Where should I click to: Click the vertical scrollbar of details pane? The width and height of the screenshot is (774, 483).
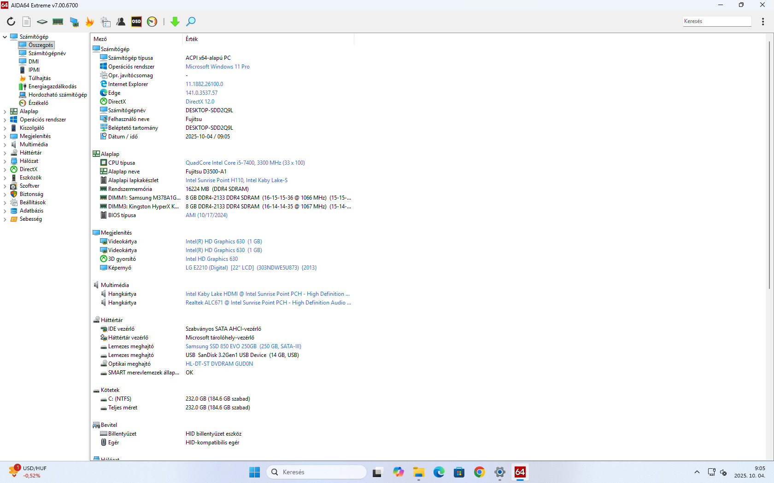(x=769, y=166)
